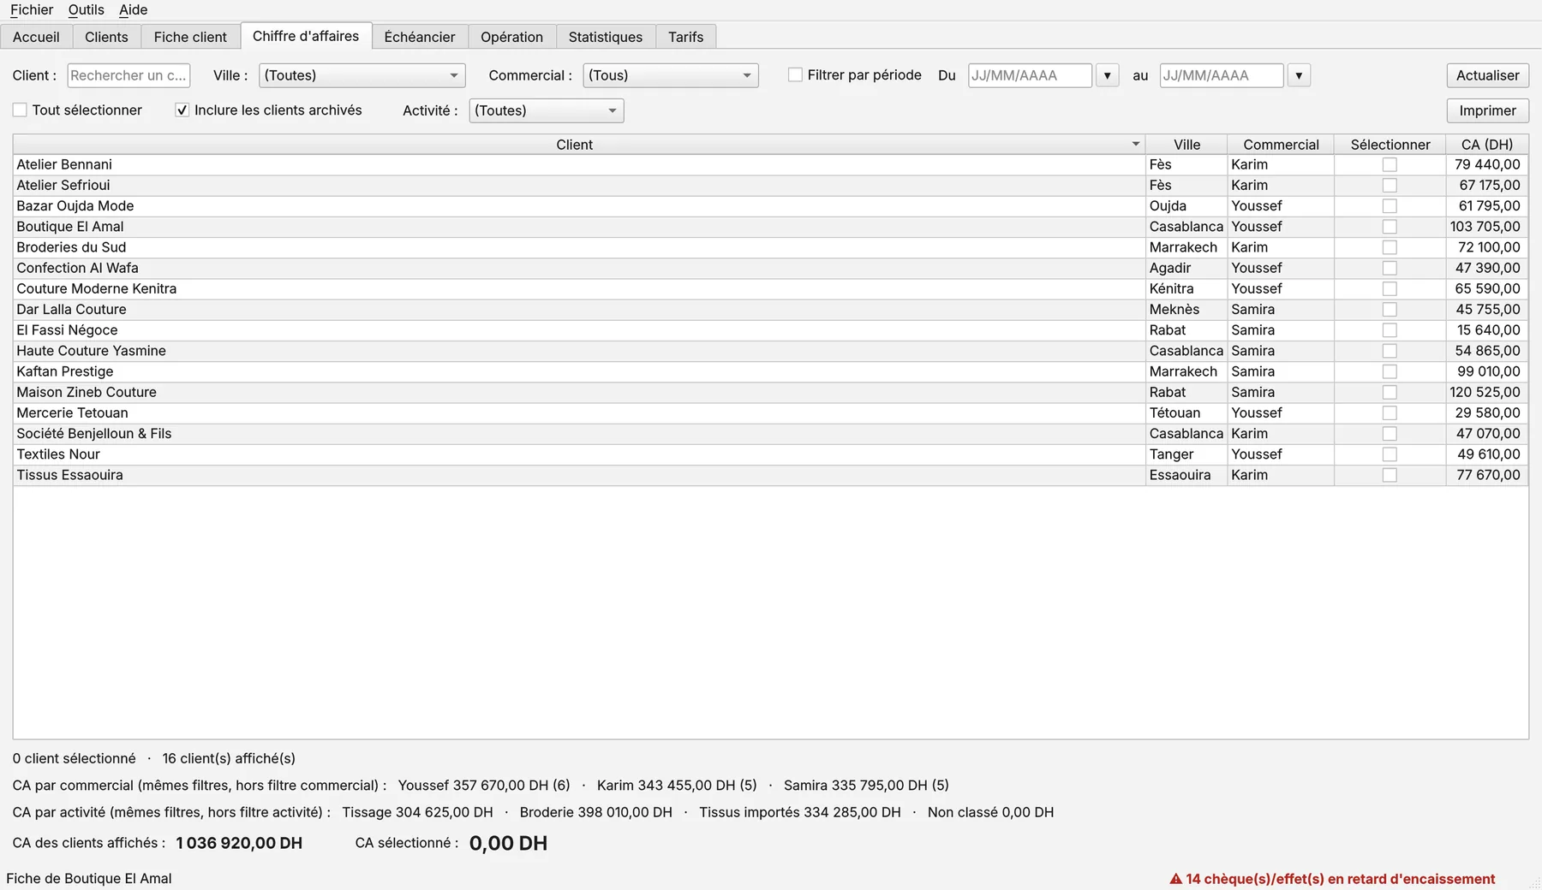
Task: Select the Kaftan Prestige client row
Action: point(770,371)
